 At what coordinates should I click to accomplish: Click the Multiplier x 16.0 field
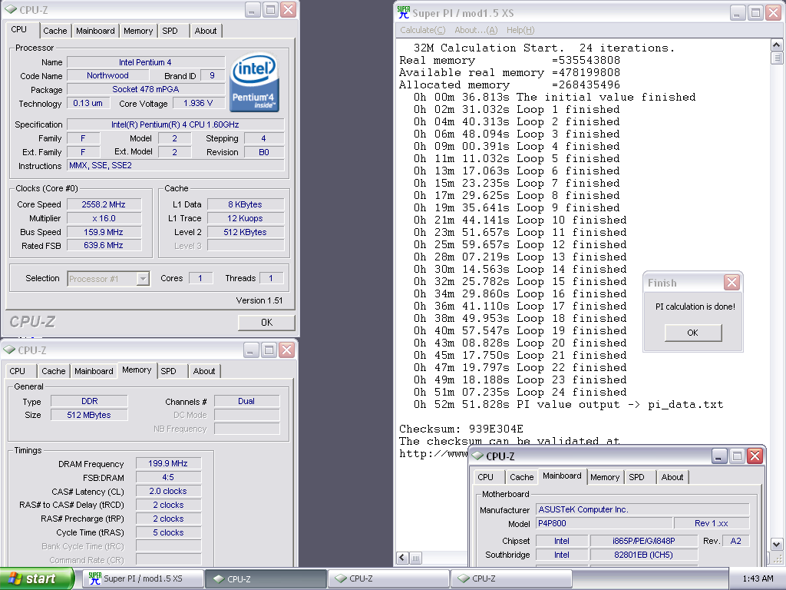pyautogui.click(x=104, y=219)
